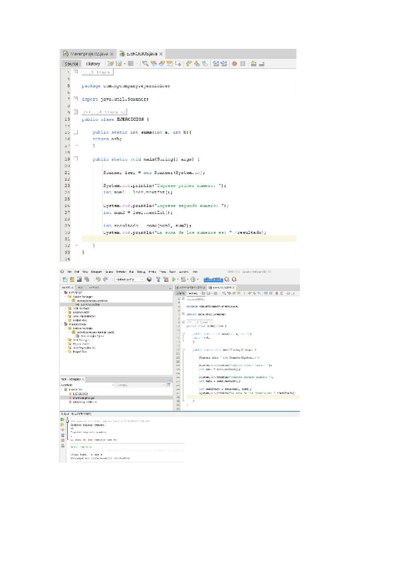Switch to the Mavenproject2.java tab
This screenshot has height=583, width=412.
click(89, 54)
